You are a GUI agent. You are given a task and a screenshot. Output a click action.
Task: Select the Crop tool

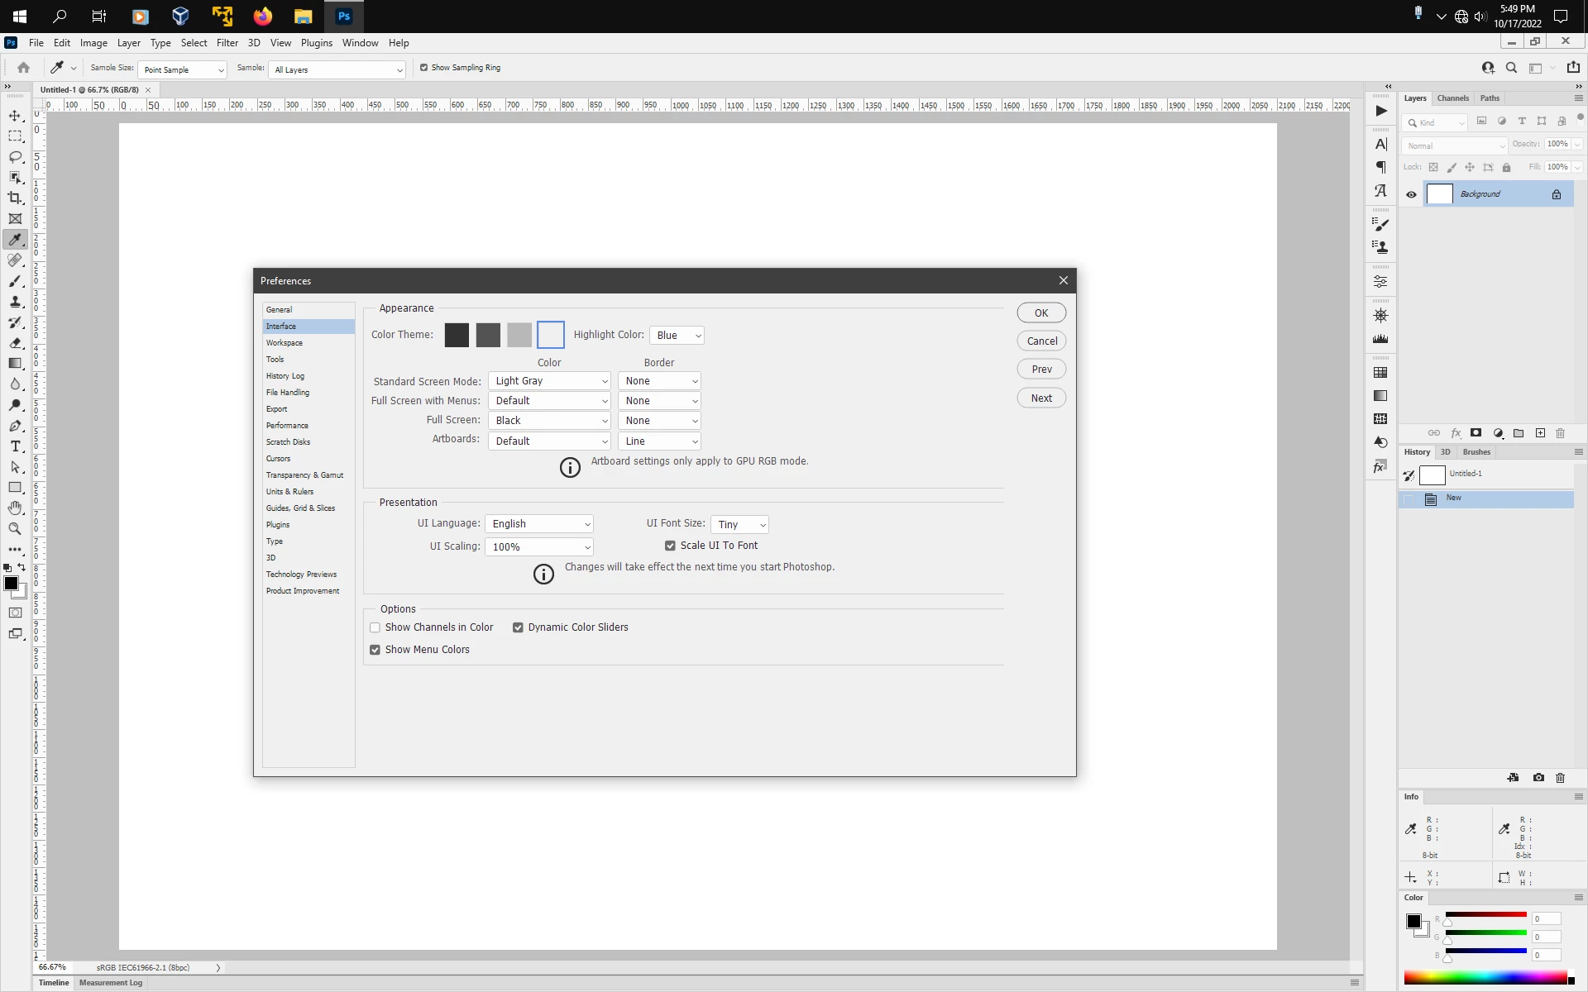[x=15, y=198]
